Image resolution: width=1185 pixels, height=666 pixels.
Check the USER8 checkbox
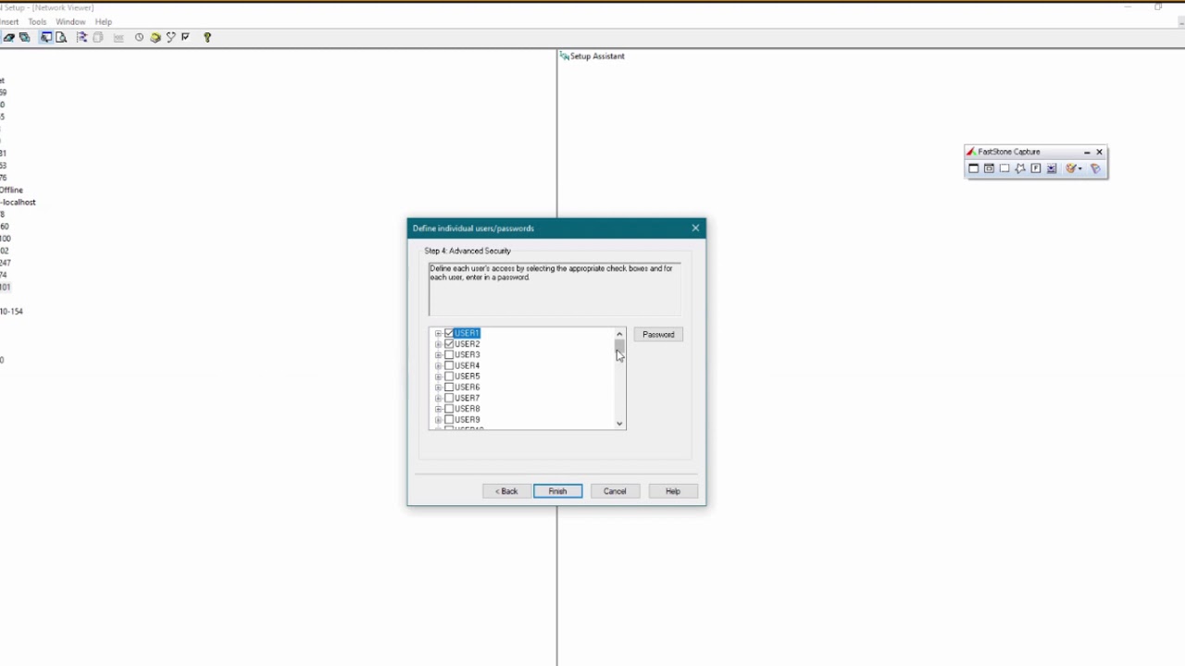pos(449,409)
